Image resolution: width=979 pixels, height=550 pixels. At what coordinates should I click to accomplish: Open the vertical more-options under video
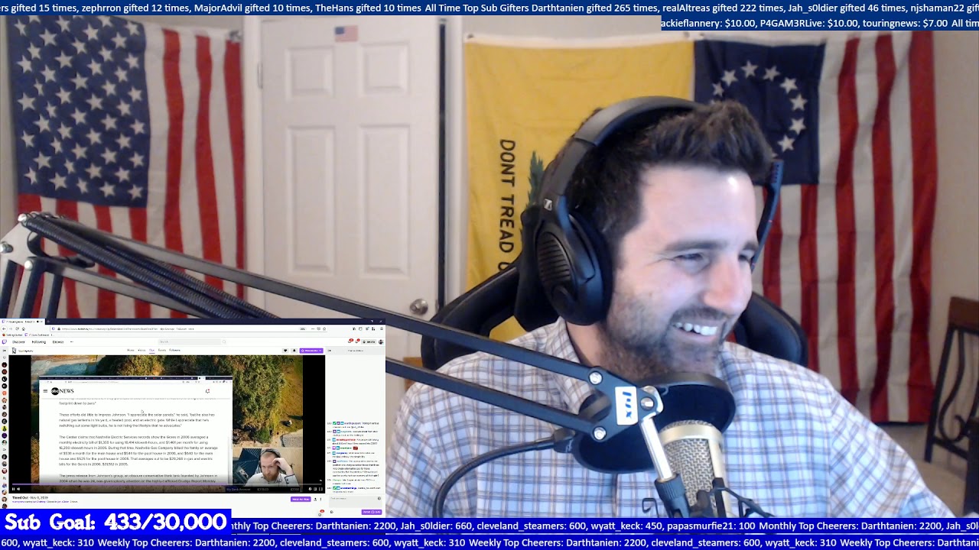point(321,499)
